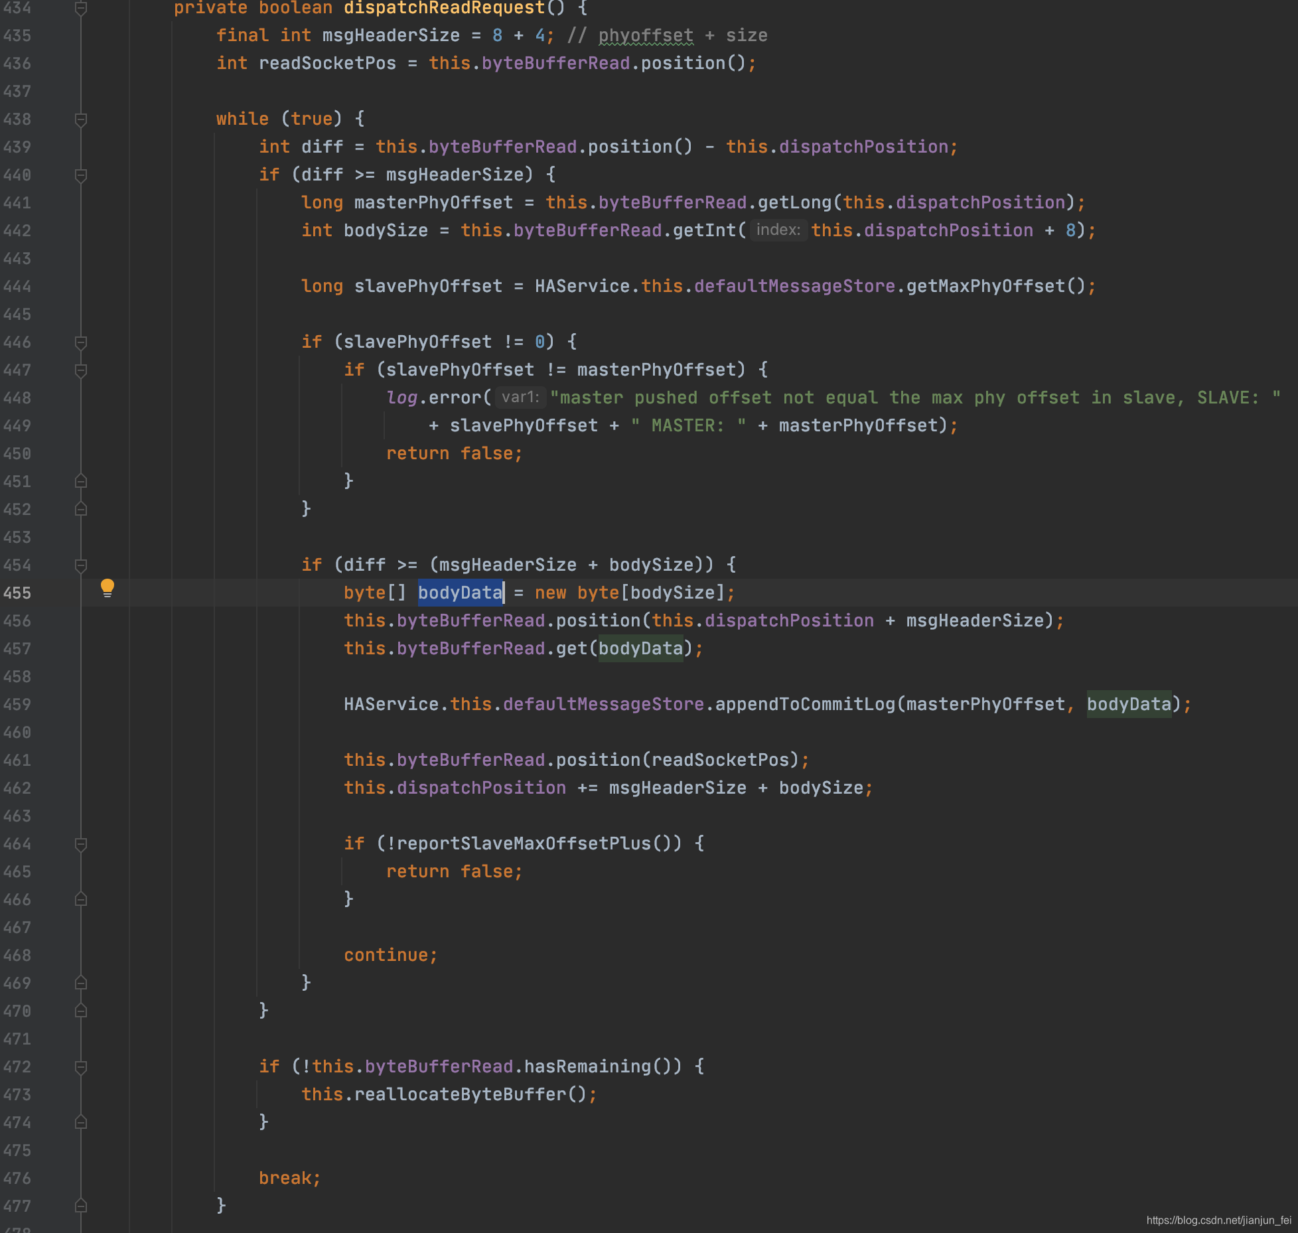This screenshot has height=1233, width=1298.
Task: Click fold end marker on line 477
Action: (81, 1205)
